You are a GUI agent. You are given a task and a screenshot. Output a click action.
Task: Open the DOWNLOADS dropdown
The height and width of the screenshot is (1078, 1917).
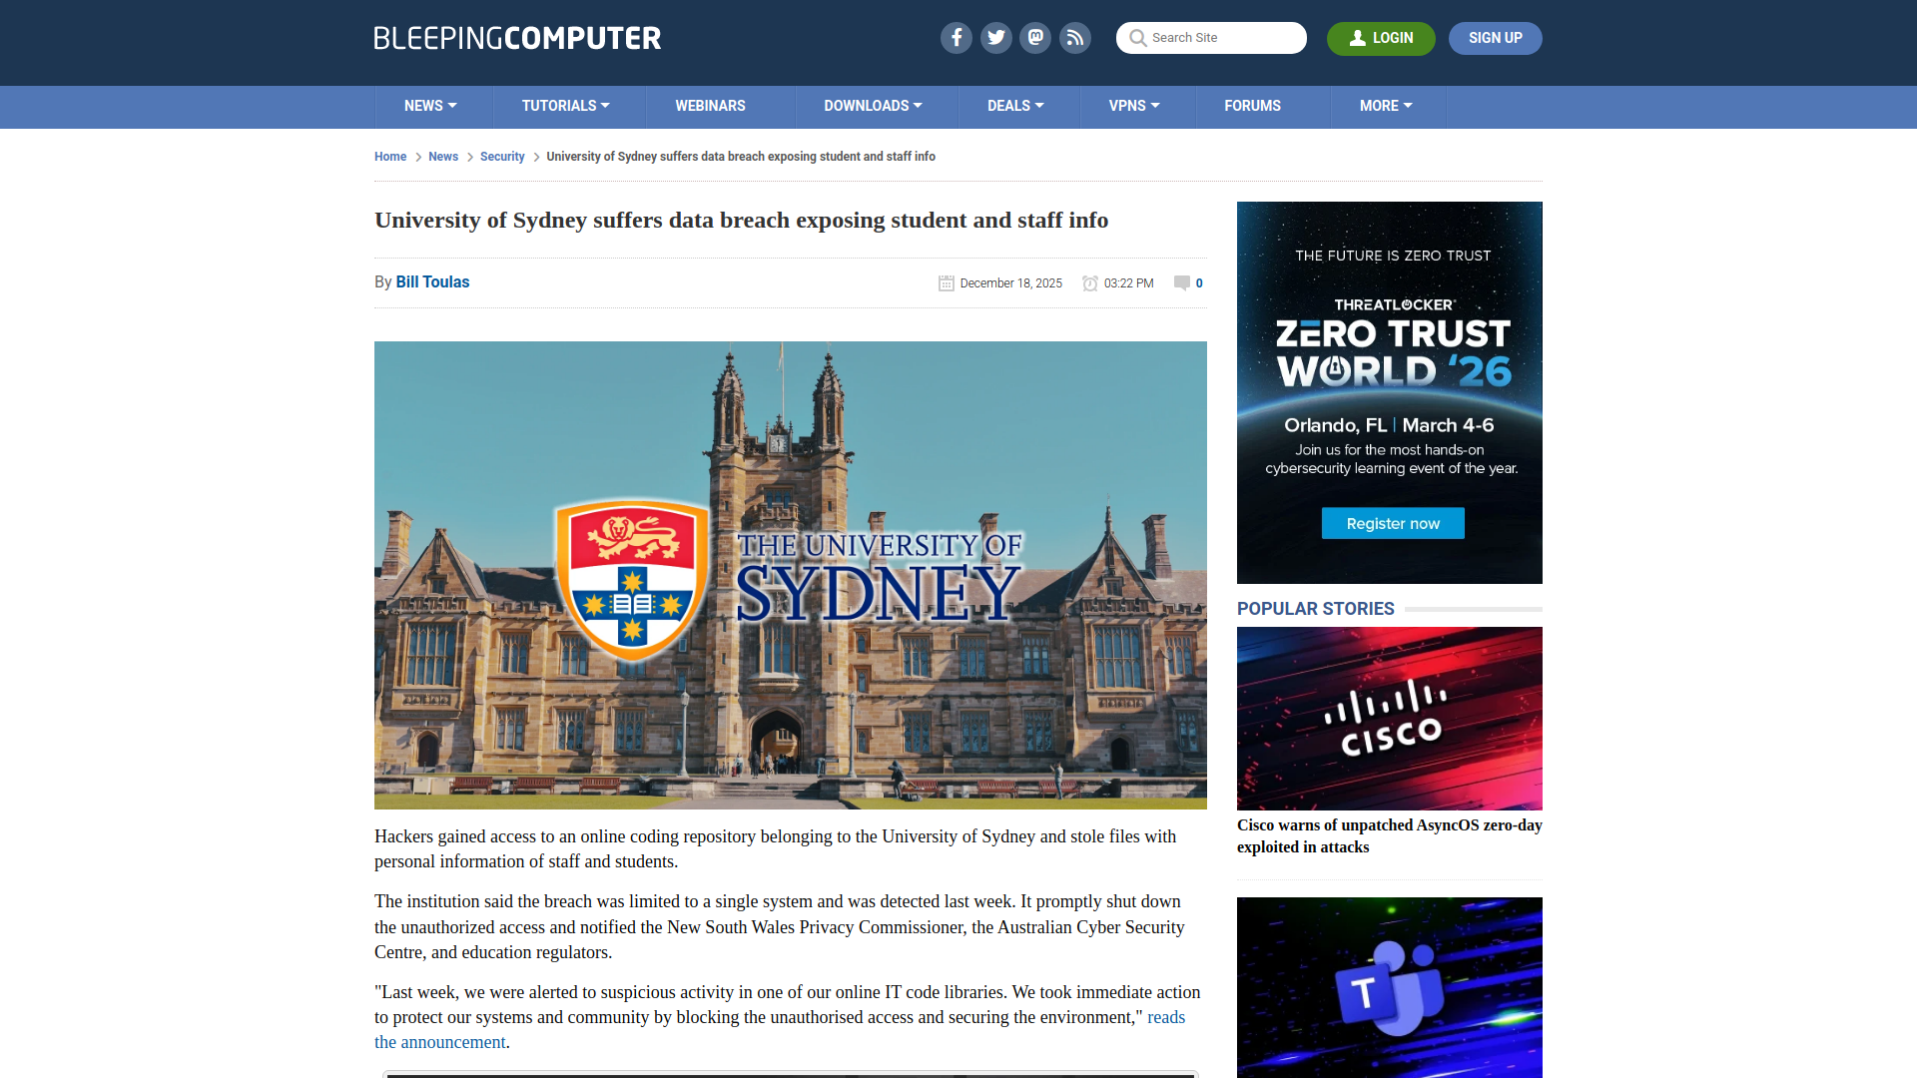click(x=873, y=106)
